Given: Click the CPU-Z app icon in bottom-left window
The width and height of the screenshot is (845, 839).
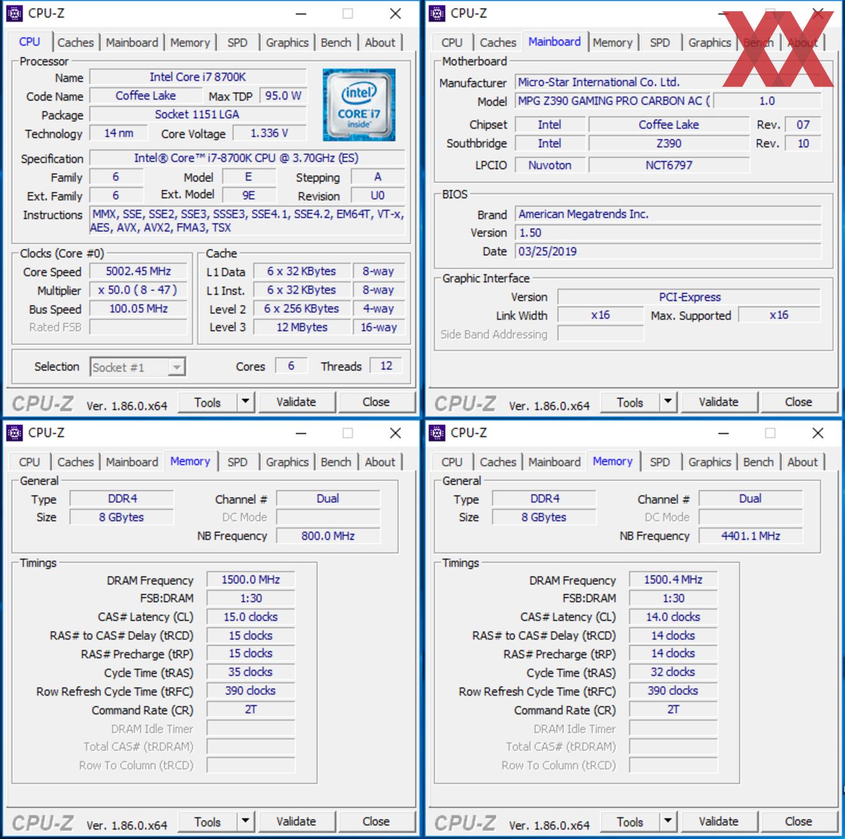Looking at the screenshot, I should (14, 433).
